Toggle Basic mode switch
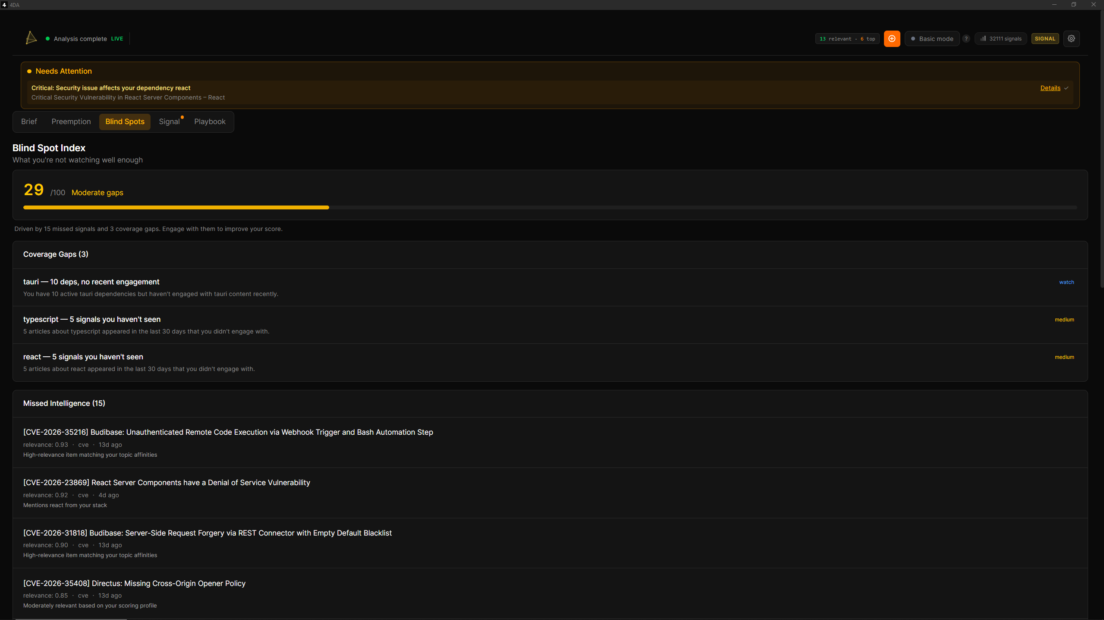The width and height of the screenshot is (1104, 620). click(x=932, y=39)
